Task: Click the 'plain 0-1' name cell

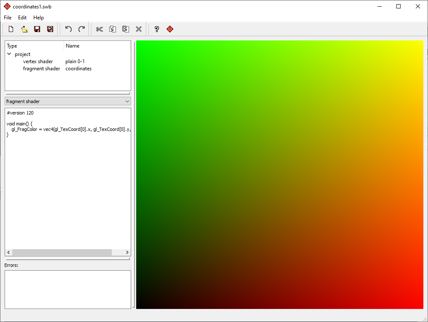Action: click(75, 61)
